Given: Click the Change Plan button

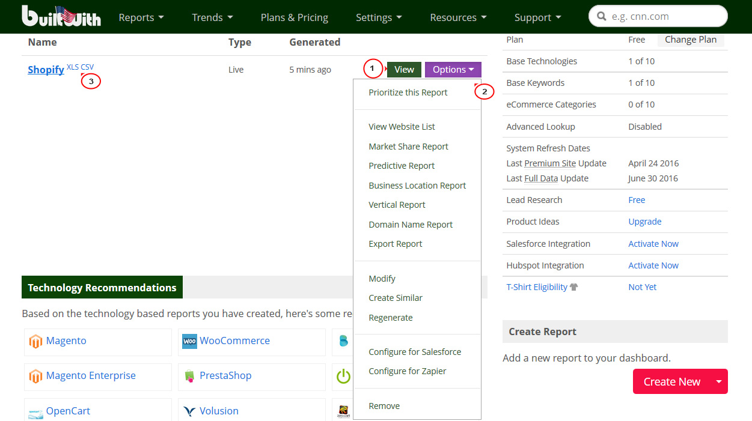Looking at the screenshot, I should (x=691, y=40).
